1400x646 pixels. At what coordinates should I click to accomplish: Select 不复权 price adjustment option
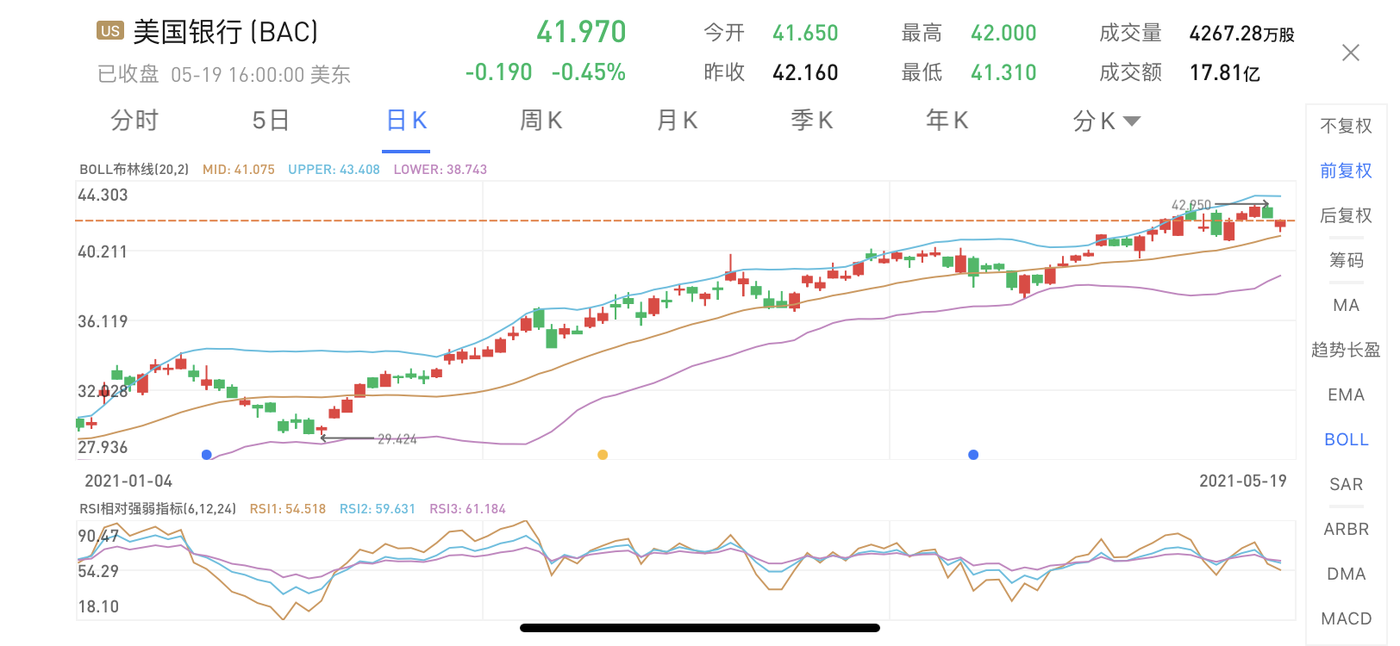1346,126
